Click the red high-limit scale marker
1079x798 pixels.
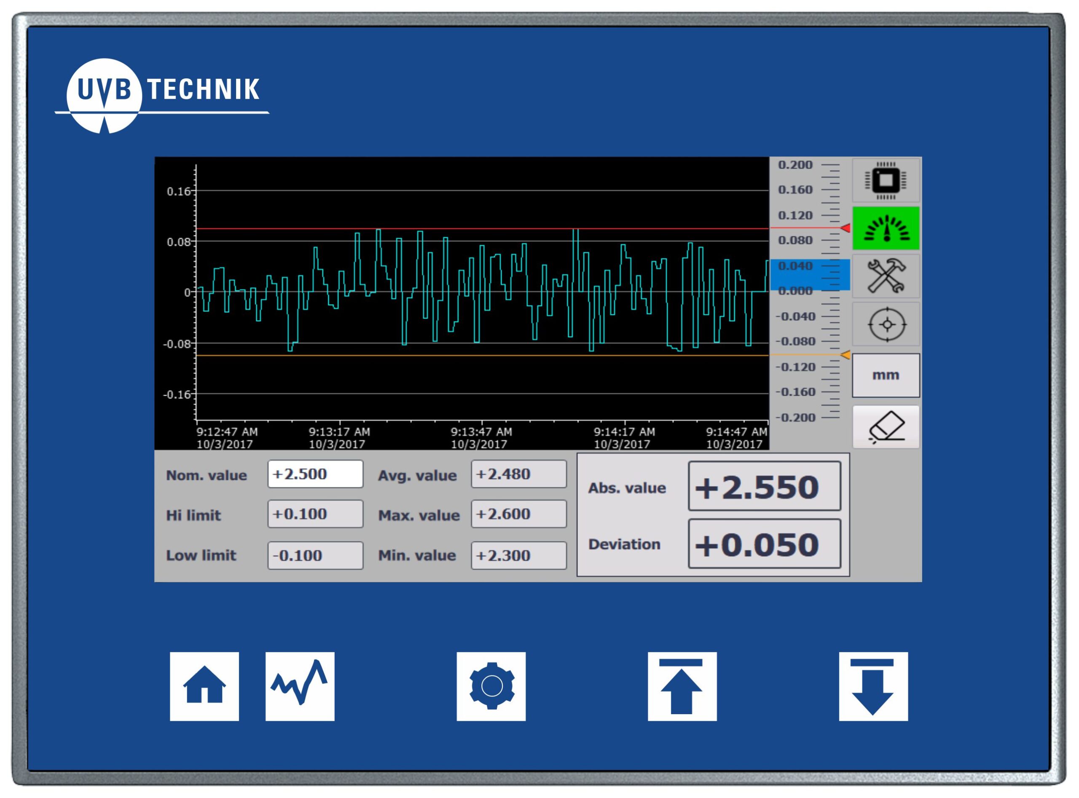pos(845,228)
